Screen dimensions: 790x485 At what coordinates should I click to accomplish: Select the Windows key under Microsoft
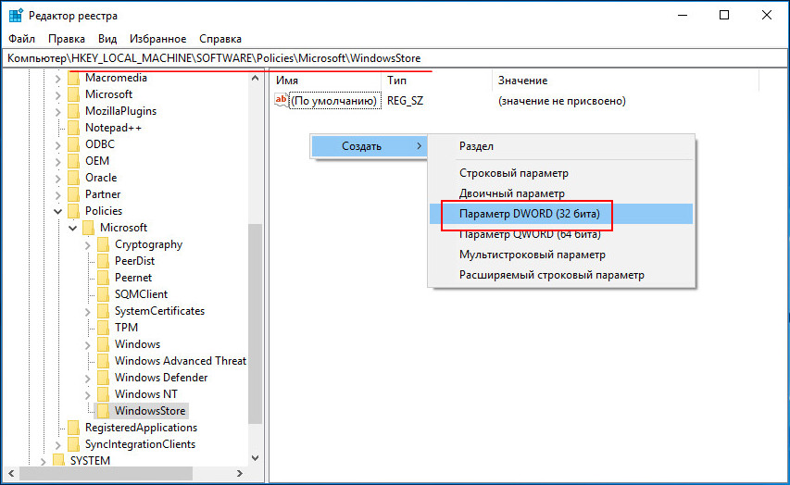(x=138, y=344)
